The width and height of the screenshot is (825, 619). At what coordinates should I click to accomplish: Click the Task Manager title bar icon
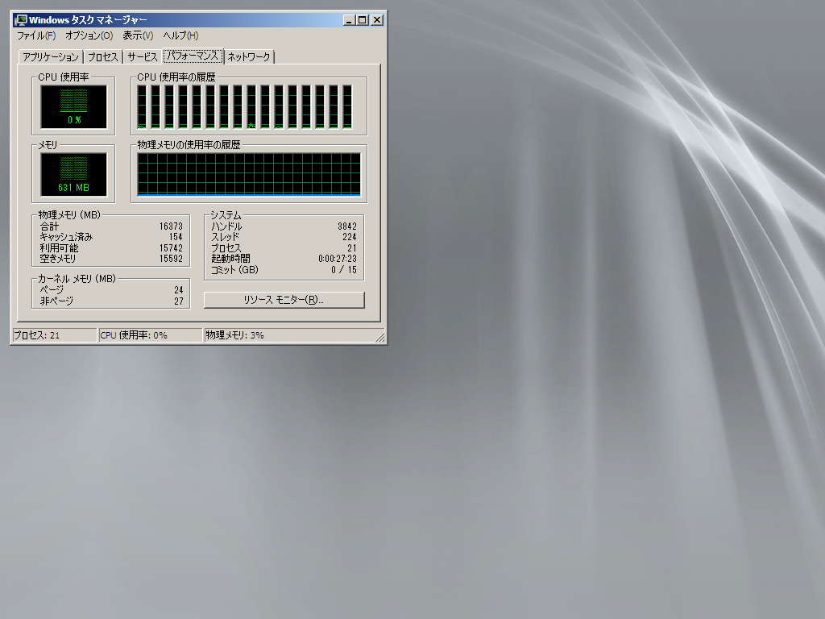click(21, 20)
